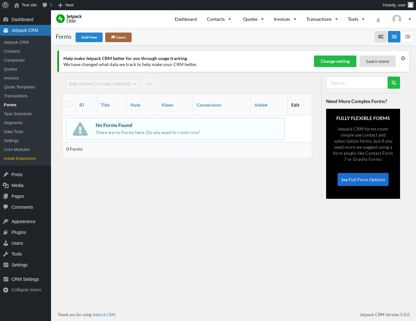Open Core Modules in sidebar submenu
The width and height of the screenshot is (416, 321).
point(17,150)
